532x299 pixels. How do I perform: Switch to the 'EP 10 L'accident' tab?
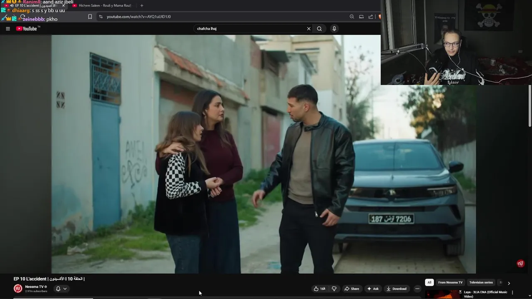click(x=34, y=5)
